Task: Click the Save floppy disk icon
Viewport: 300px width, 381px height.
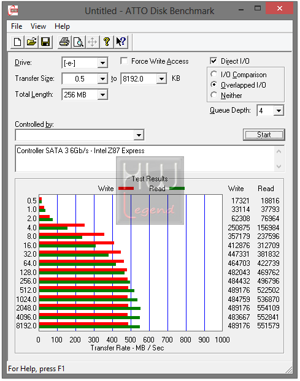Action: [45, 42]
